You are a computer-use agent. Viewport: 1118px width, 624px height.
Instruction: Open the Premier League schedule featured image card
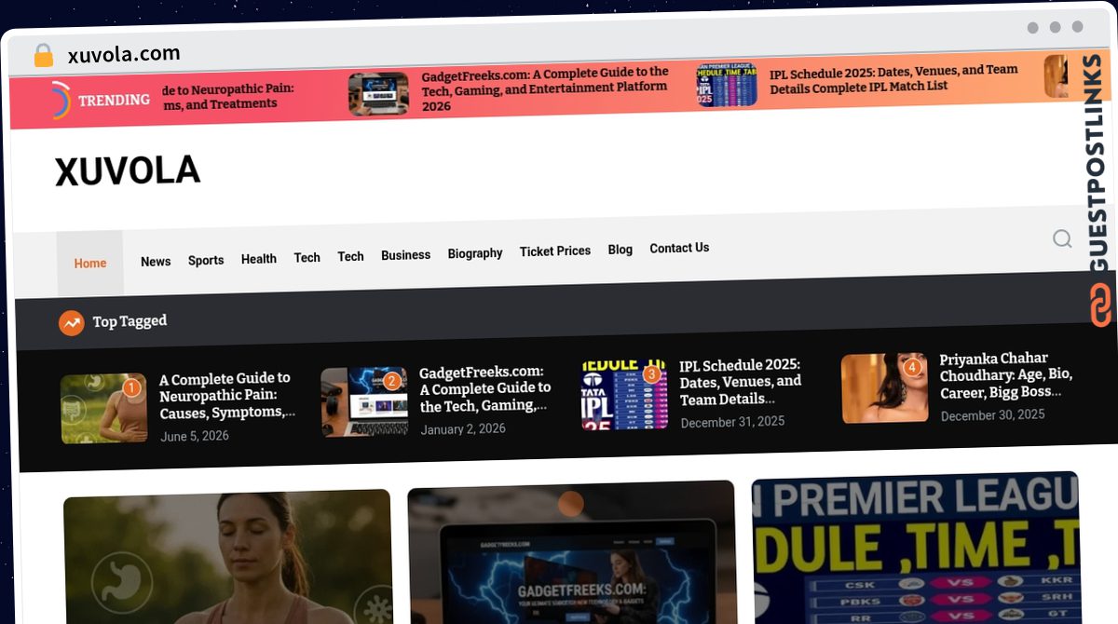[916, 548]
